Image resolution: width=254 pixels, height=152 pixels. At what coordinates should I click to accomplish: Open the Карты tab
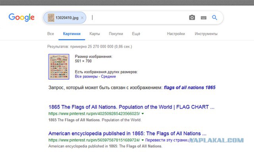click(x=94, y=34)
